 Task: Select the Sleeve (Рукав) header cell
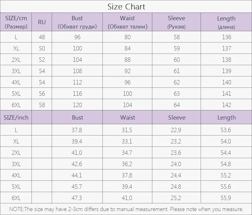(x=176, y=22)
